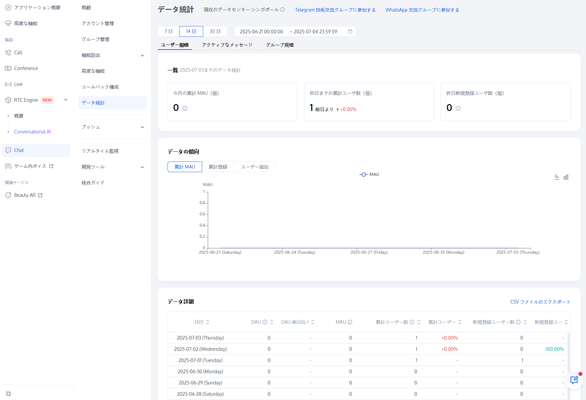Viewport: 586px width, 400px height.
Task: Expand the 機能設定 submenu
Action: 142,55
